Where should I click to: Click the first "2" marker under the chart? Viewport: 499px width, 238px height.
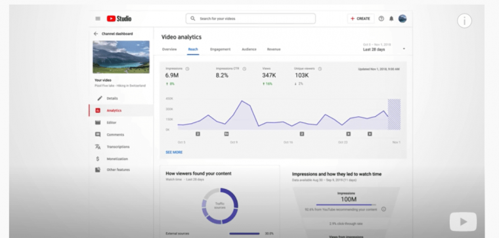tap(198, 134)
